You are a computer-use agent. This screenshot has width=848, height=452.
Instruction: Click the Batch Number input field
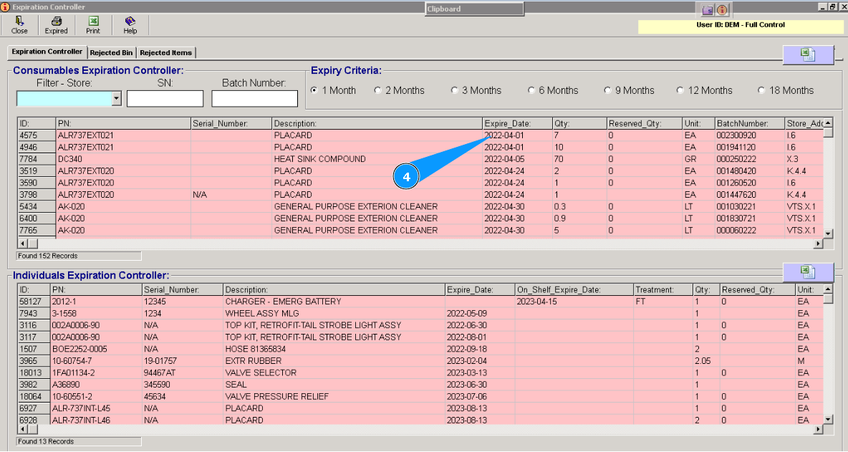pyautogui.click(x=254, y=99)
